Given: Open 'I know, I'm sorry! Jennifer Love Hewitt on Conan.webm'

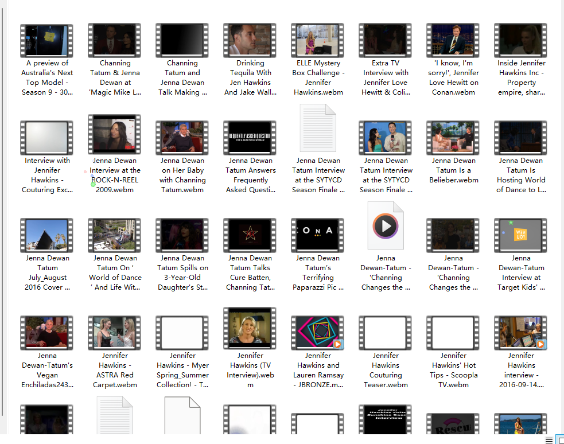Looking at the screenshot, I should tap(453, 40).
